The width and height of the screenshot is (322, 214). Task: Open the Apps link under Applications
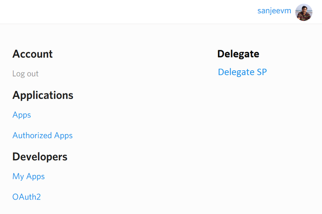22,115
